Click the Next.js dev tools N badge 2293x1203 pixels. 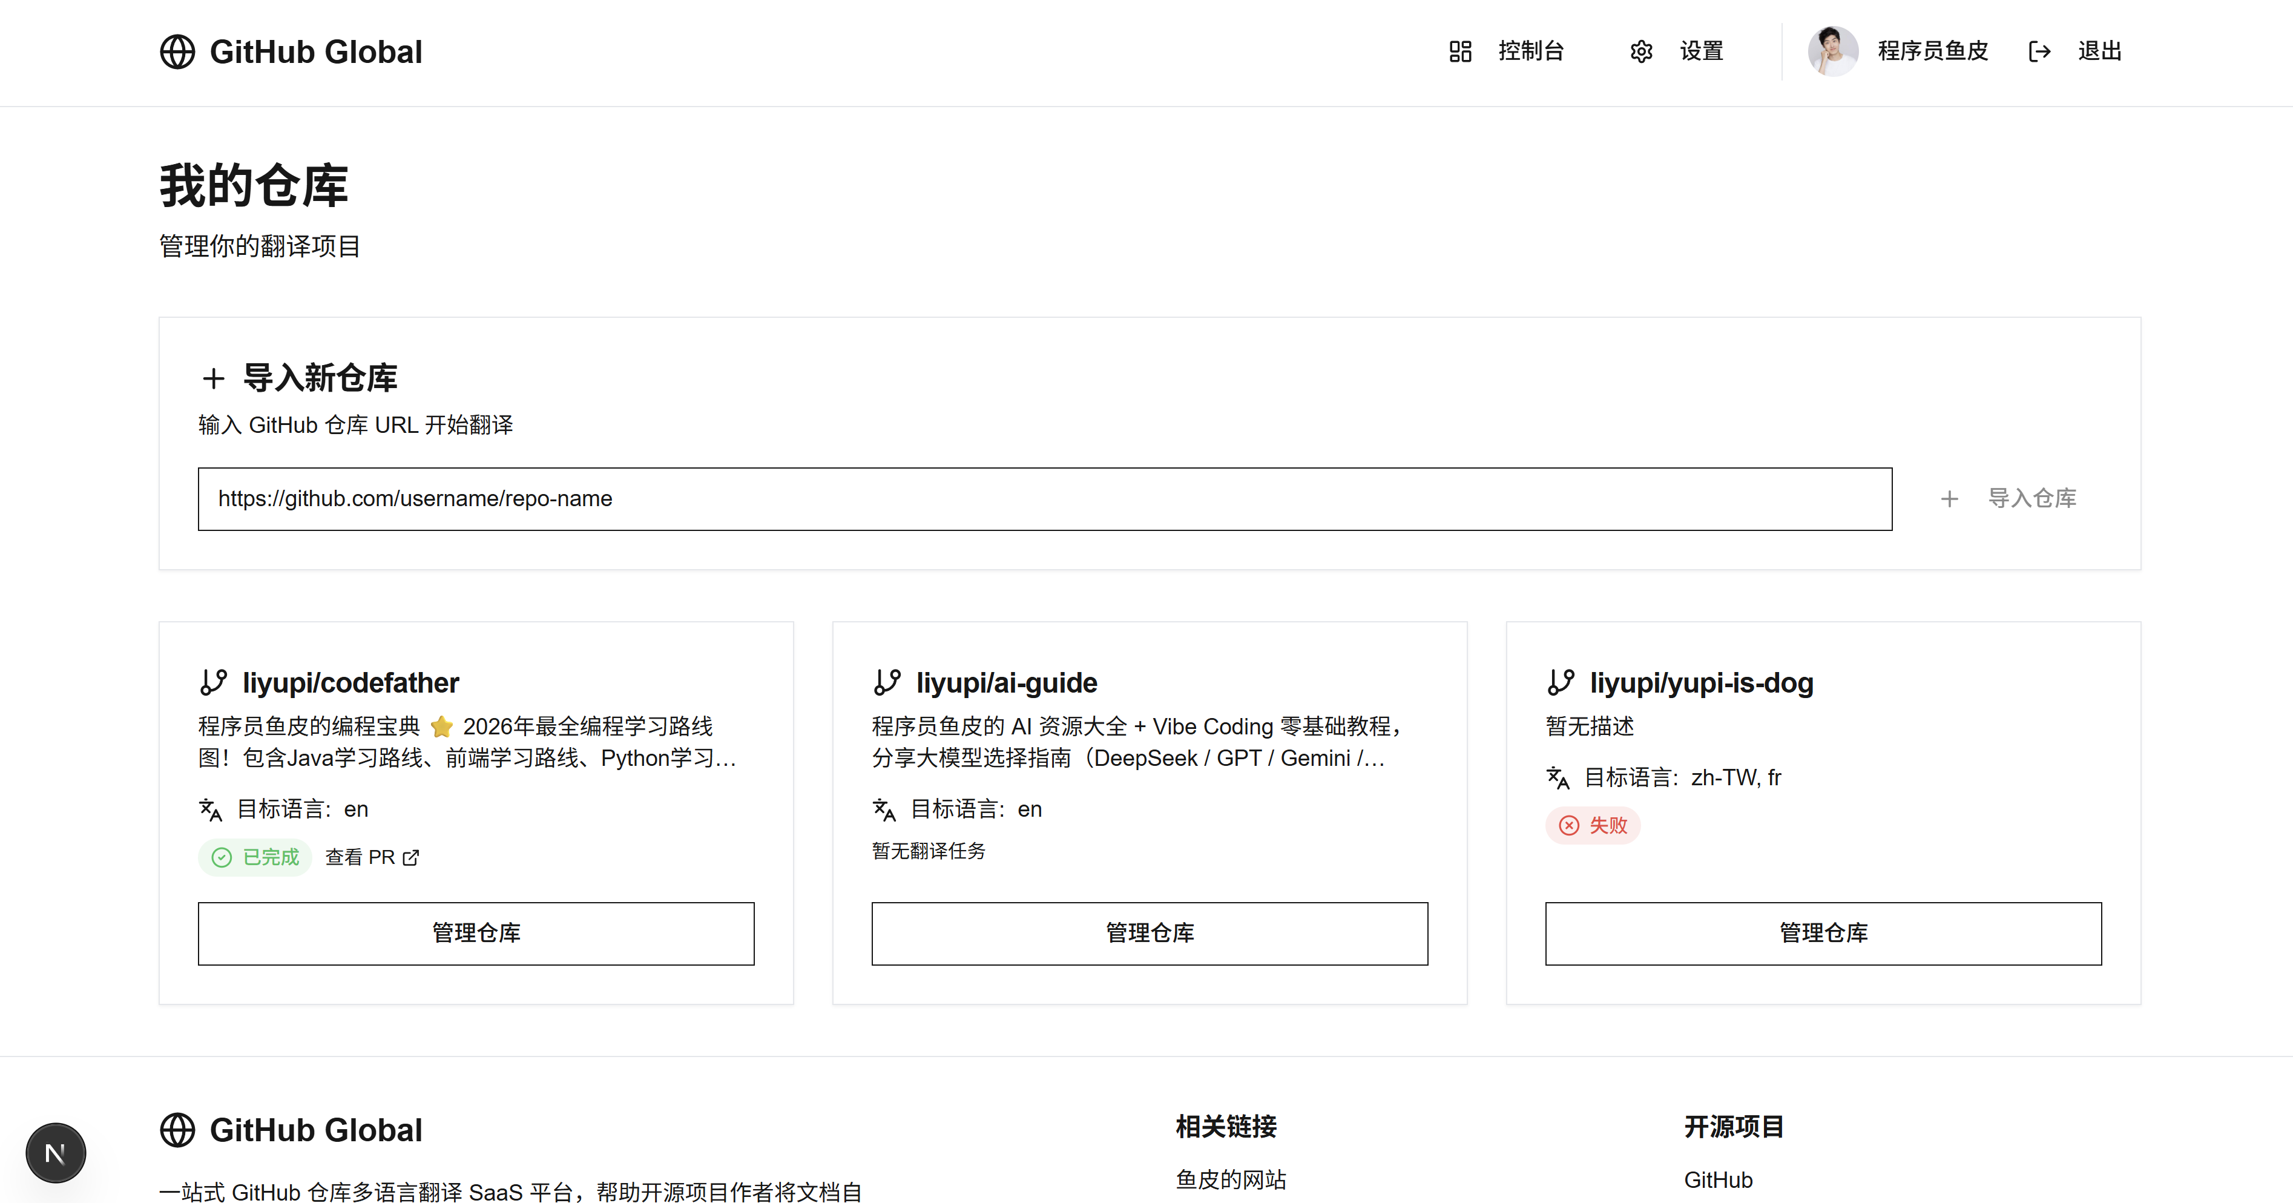point(55,1153)
